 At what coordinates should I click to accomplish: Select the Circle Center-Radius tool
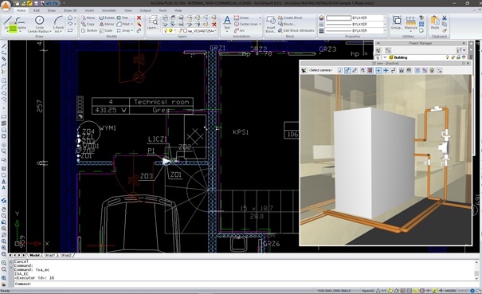[x=39, y=24]
